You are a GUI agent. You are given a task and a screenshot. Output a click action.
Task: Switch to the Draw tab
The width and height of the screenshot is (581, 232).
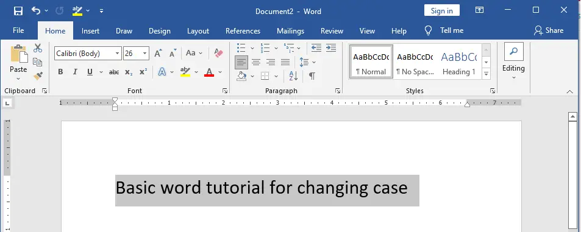(124, 31)
